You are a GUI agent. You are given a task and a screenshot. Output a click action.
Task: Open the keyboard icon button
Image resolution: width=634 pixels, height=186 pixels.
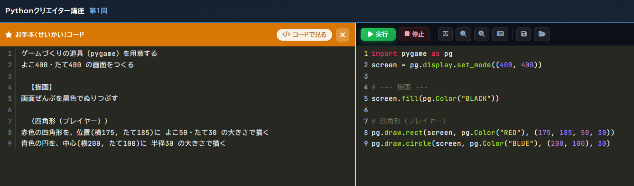tap(500, 34)
